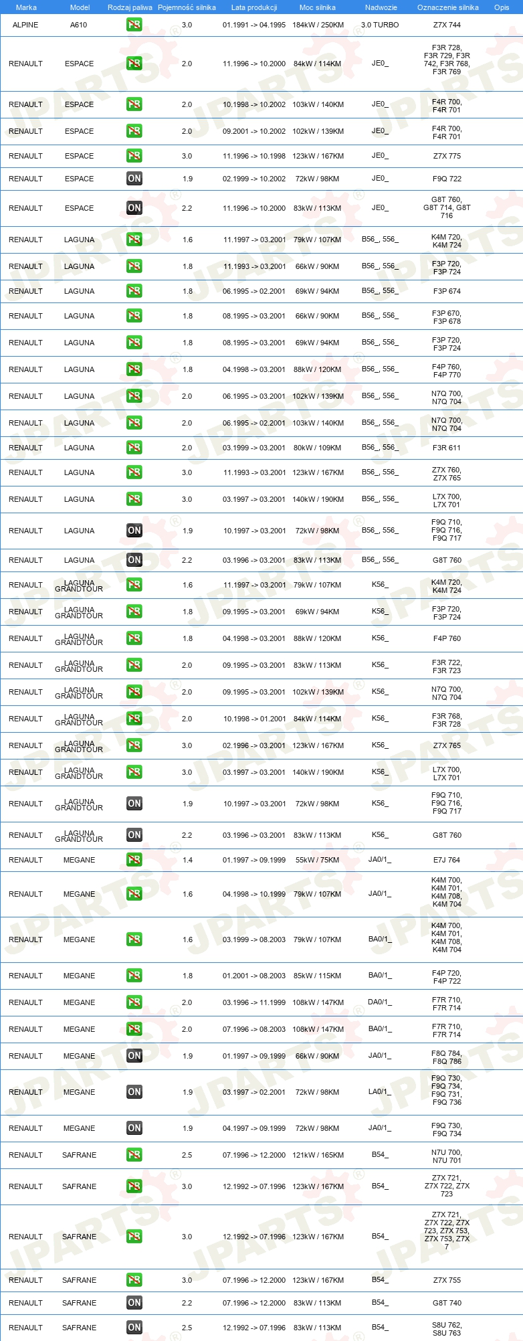
Task: Click petrol icon in Safrane Z7X 755 row
Action: [134, 1280]
